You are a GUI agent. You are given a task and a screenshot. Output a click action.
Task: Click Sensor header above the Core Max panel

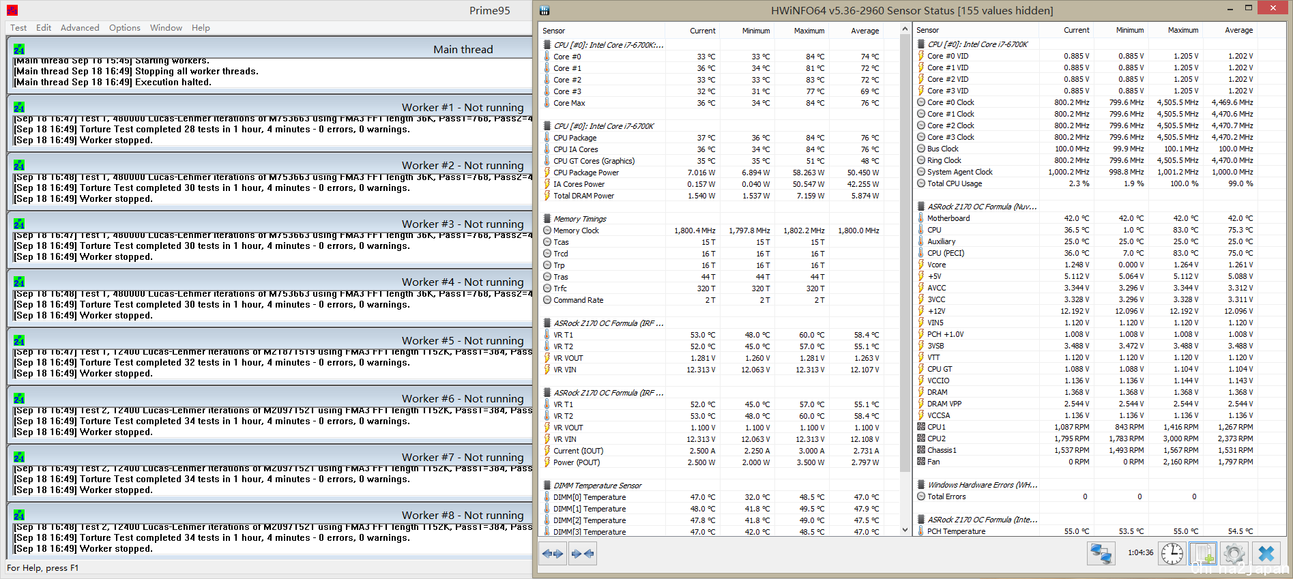(553, 31)
